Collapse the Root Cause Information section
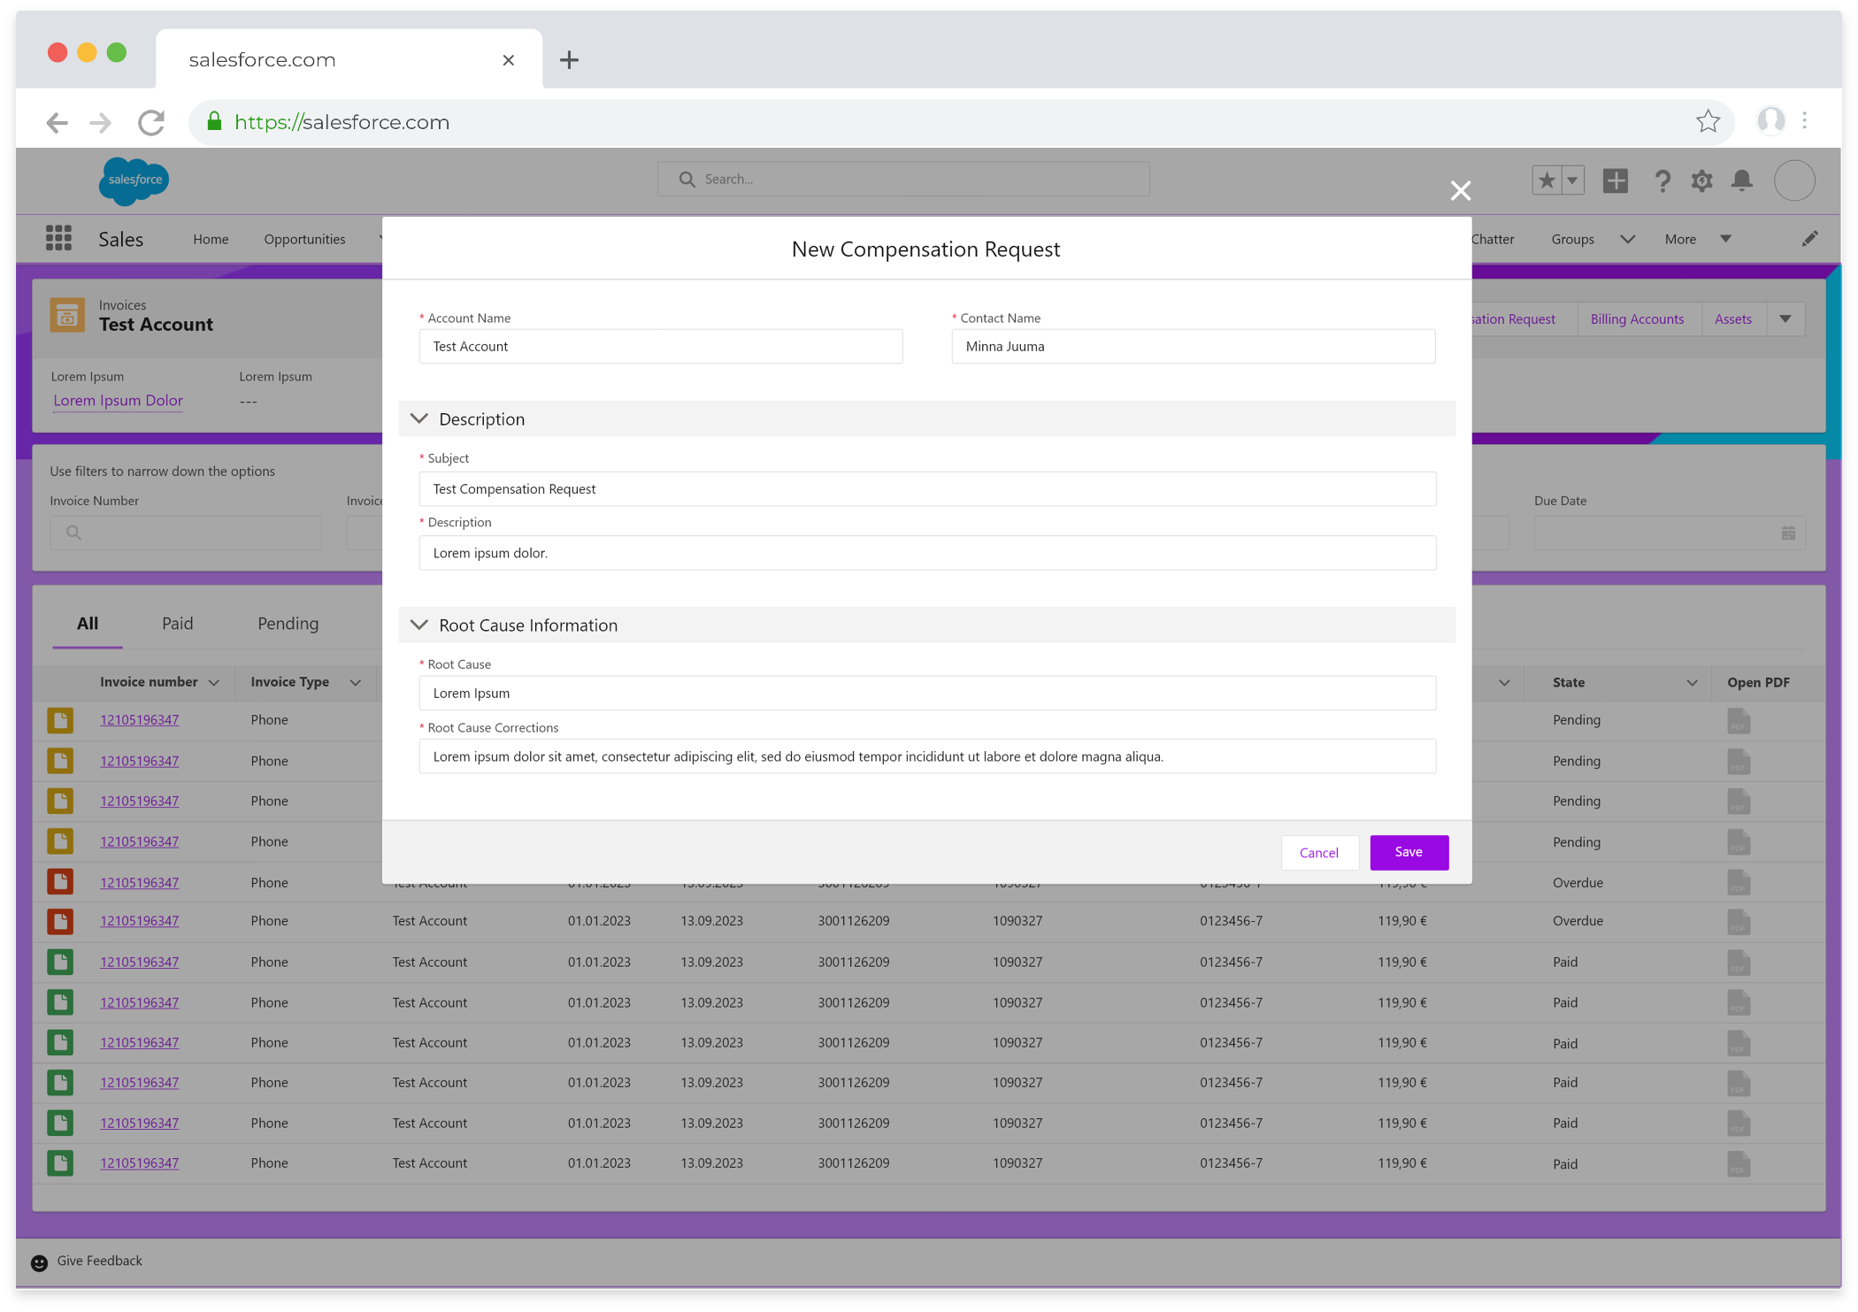1858x1312 pixels. (x=419, y=625)
